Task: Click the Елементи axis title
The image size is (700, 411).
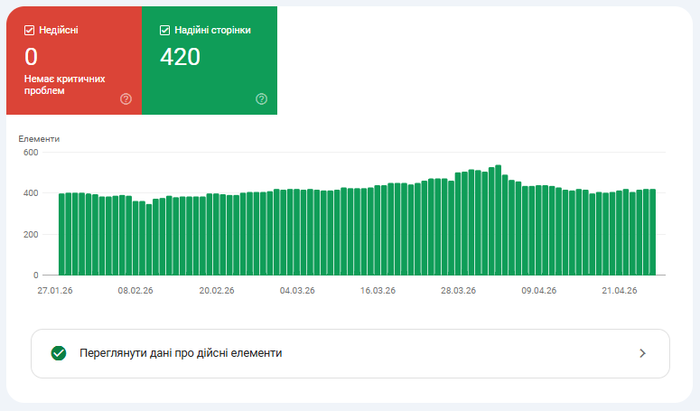Action: click(39, 139)
